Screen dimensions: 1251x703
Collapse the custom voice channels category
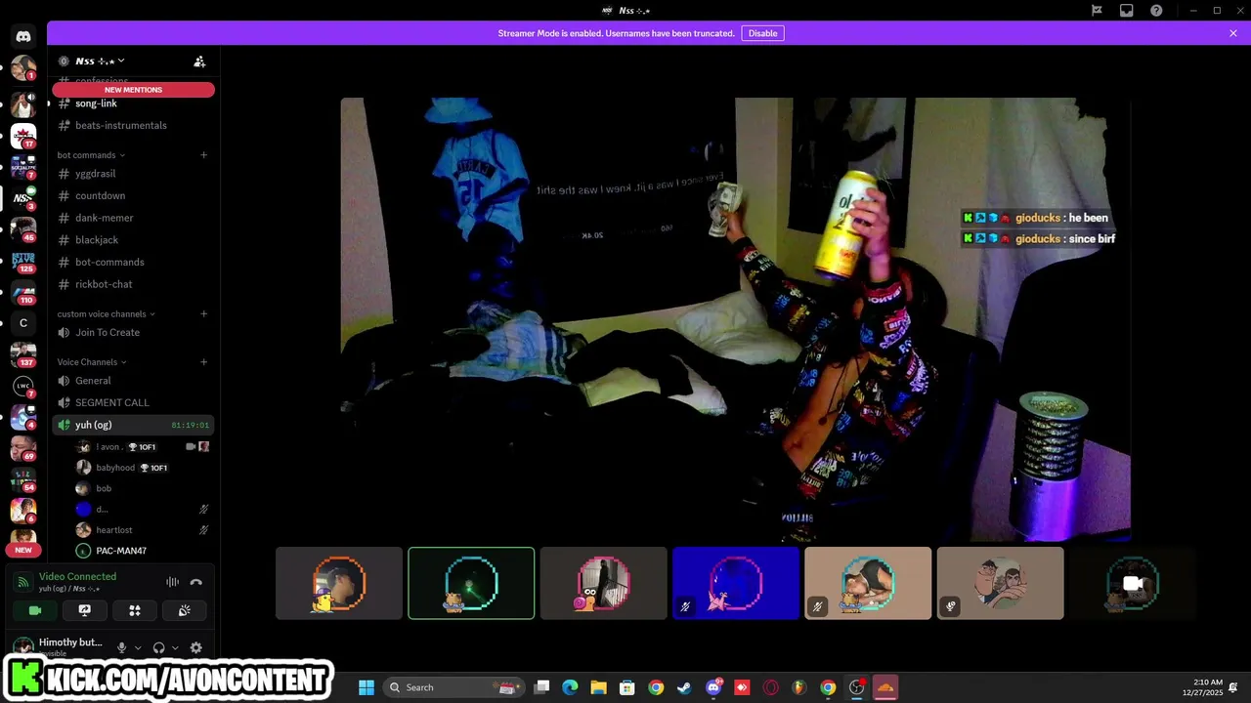[x=106, y=314]
